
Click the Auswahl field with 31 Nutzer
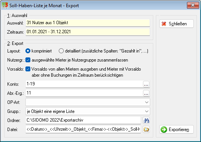tap(88, 23)
